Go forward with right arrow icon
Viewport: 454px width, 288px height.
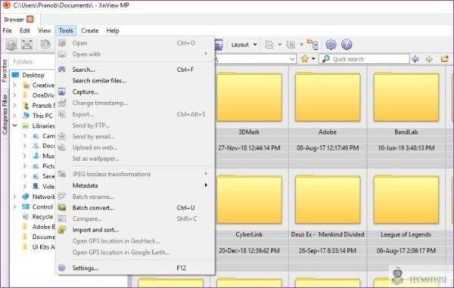[x=429, y=59]
